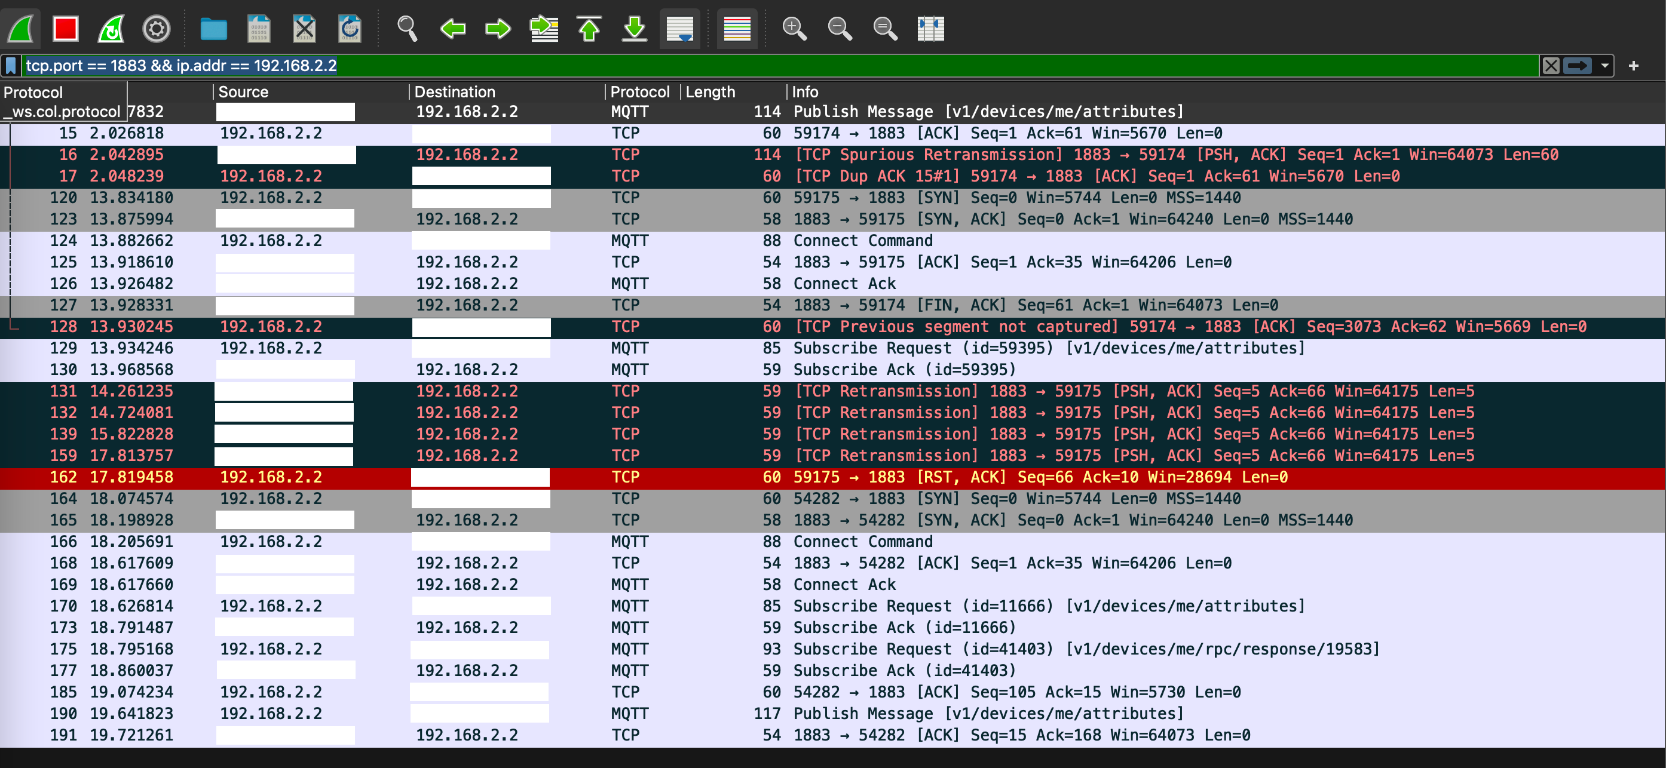This screenshot has height=768, width=1666.
Task: Select packet 127 FIN, ACK row
Action: [x=833, y=305]
